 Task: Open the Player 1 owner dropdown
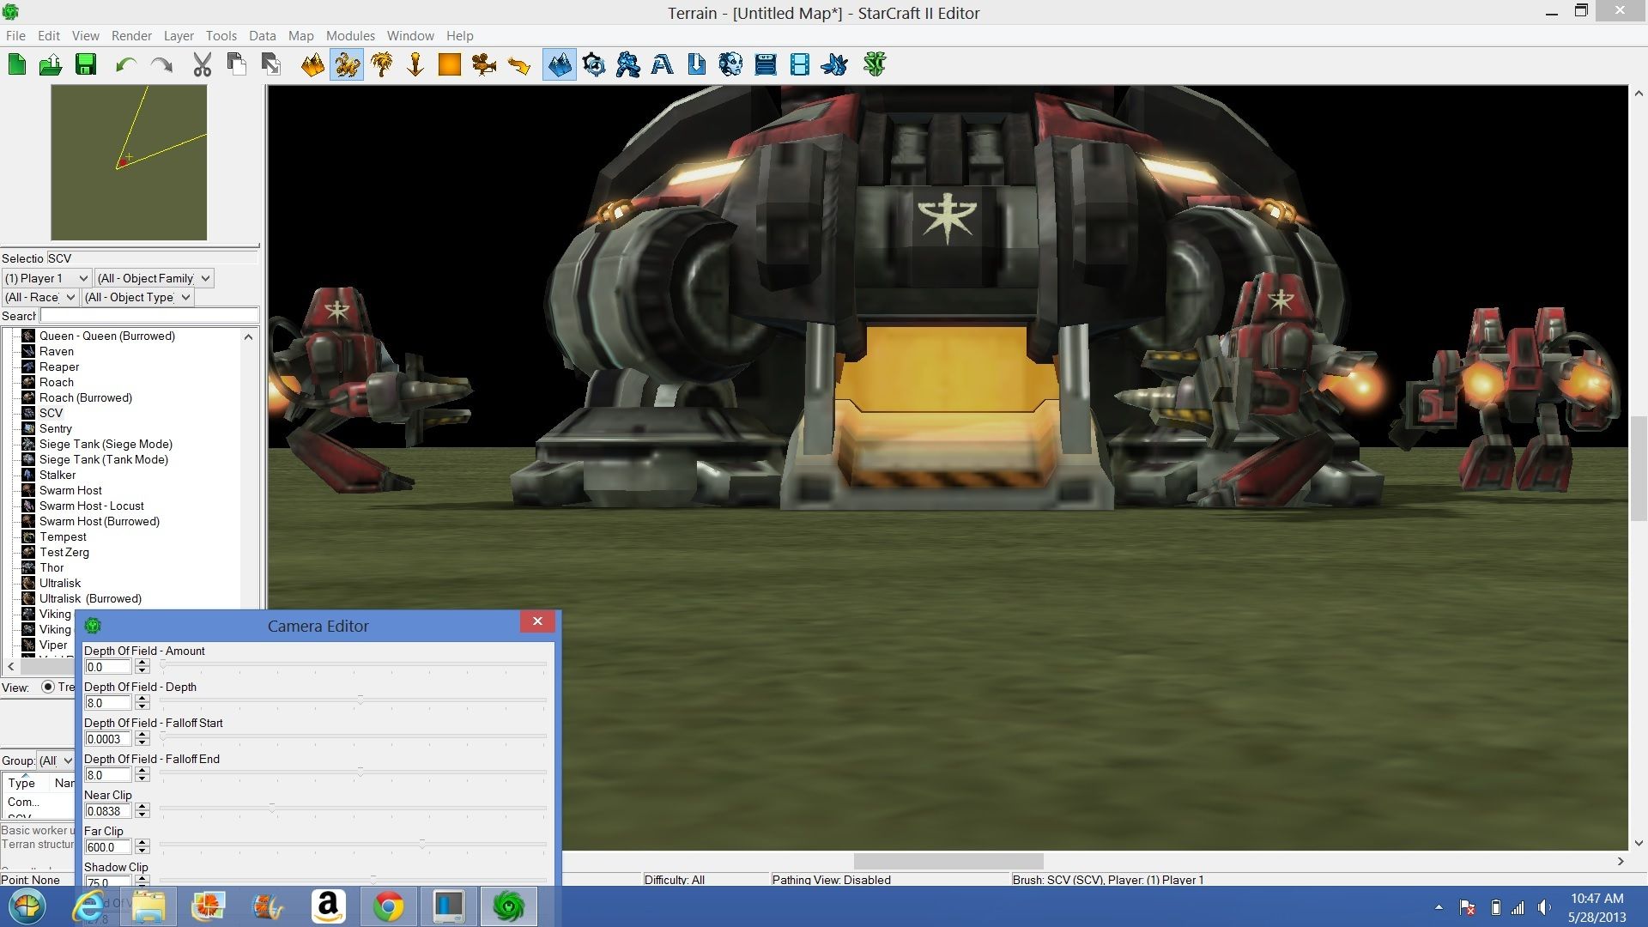(46, 278)
